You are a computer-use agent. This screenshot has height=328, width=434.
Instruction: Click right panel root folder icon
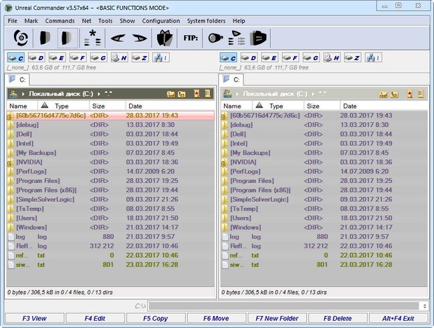point(383,94)
